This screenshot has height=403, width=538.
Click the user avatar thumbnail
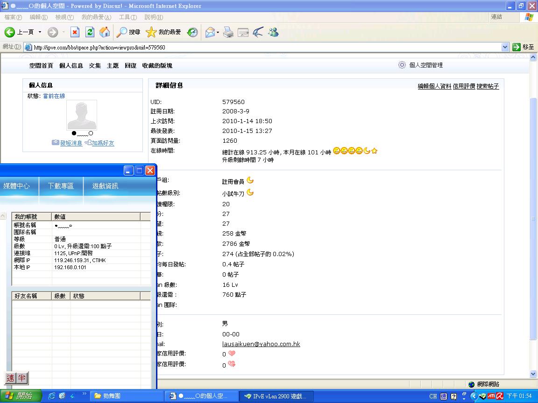(82, 115)
